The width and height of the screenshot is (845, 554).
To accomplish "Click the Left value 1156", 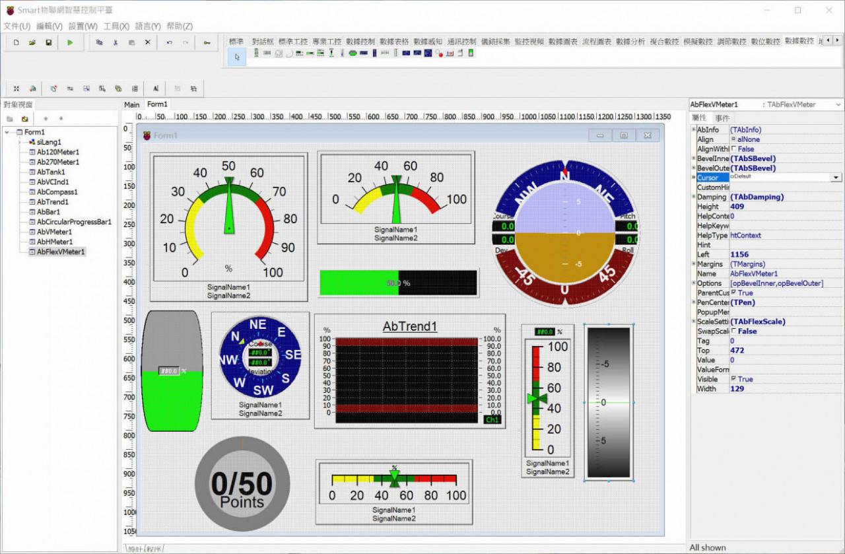I will 786,254.
